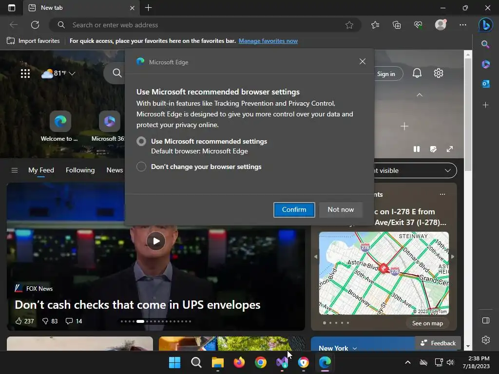Viewport: 499px width, 374px height.
Task: Go to previous traffic card arrow
Action: click(x=316, y=256)
